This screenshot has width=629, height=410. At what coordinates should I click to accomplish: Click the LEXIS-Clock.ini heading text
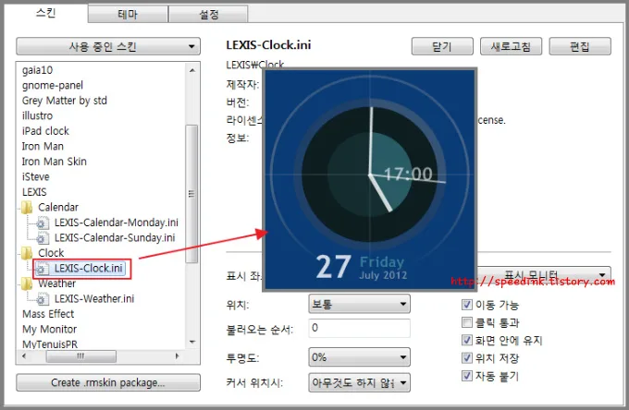pos(268,45)
